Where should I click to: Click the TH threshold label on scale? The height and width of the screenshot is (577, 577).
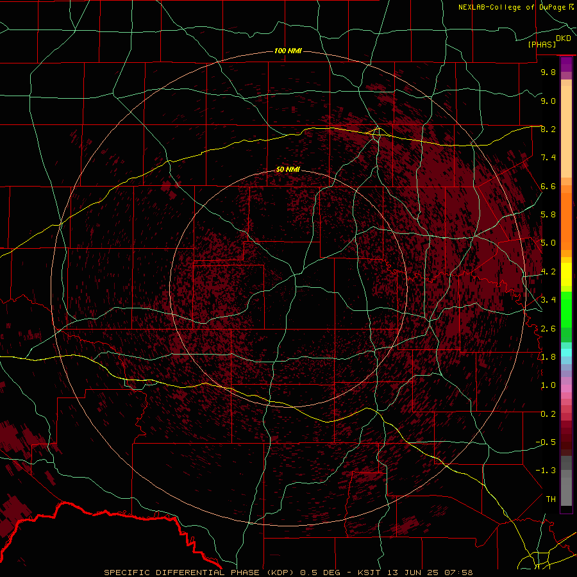pos(551,499)
